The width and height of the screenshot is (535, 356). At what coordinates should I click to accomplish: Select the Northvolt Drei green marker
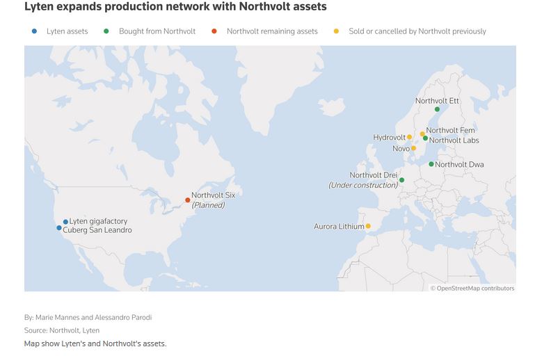(x=401, y=180)
